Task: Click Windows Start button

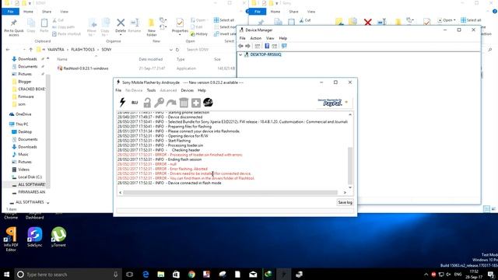Action: coord(6,275)
